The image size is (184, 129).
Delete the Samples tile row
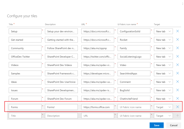coord(178,73)
